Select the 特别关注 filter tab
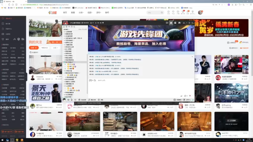Screen dimensions: 253x142 pos(45,48)
